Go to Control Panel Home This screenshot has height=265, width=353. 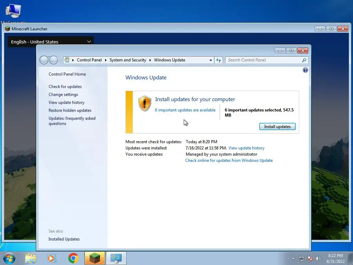[67, 74]
